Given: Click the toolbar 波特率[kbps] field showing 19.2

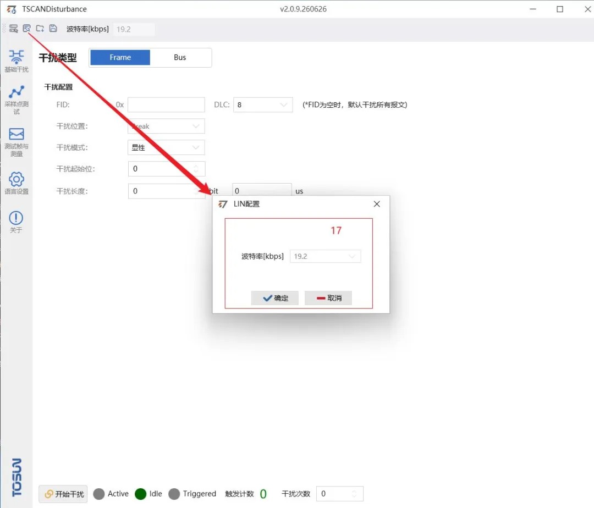Looking at the screenshot, I should pyautogui.click(x=134, y=29).
